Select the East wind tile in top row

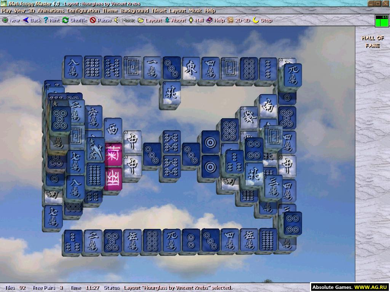[x=191, y=68]
